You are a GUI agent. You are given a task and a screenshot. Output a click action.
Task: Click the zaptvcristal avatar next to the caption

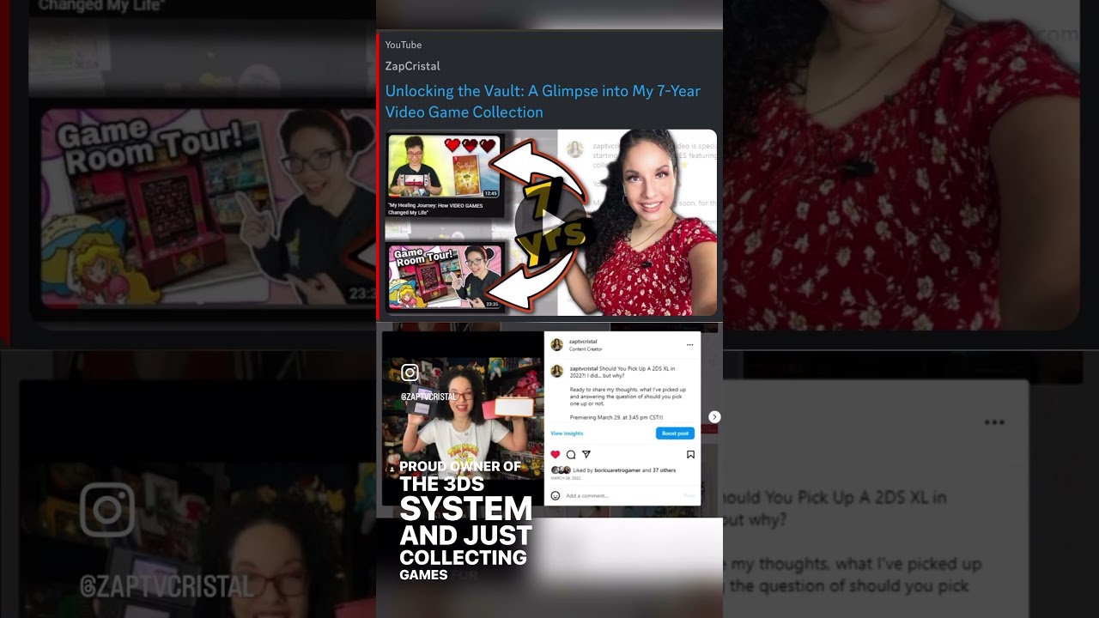pyautogui.click(x=556, y=371)
